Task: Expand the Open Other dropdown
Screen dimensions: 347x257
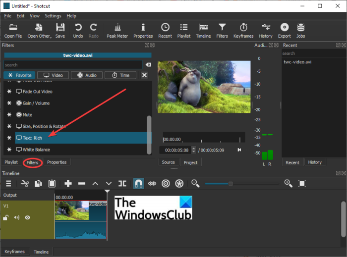Action: coord(39,30)
